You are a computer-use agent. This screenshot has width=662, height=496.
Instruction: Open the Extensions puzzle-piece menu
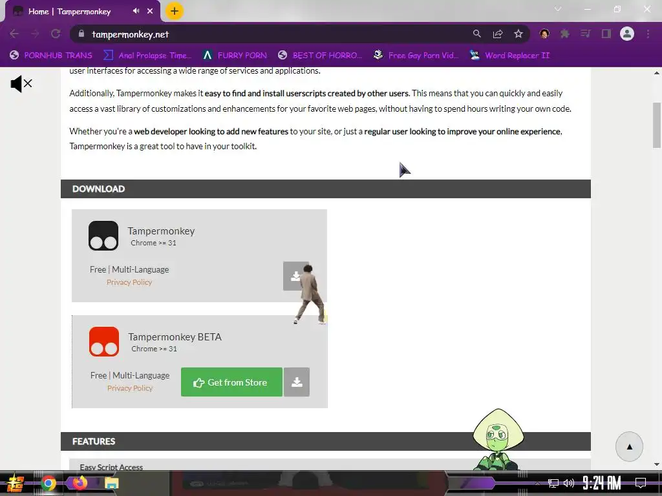pos(565,34)
